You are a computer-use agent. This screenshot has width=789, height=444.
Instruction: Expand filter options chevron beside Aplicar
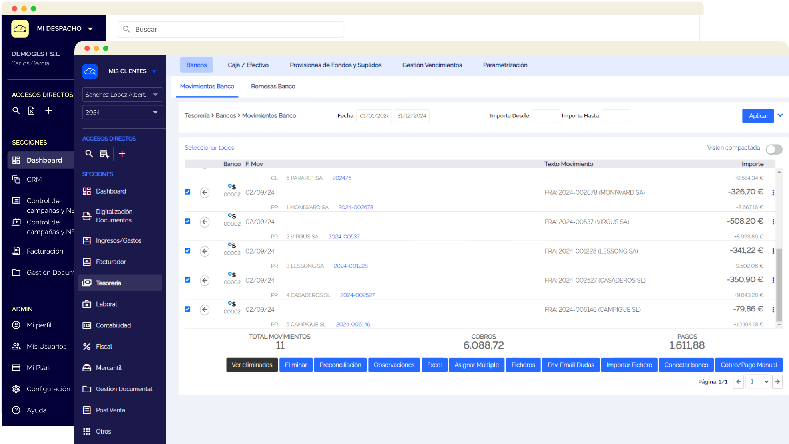point(780,115)
